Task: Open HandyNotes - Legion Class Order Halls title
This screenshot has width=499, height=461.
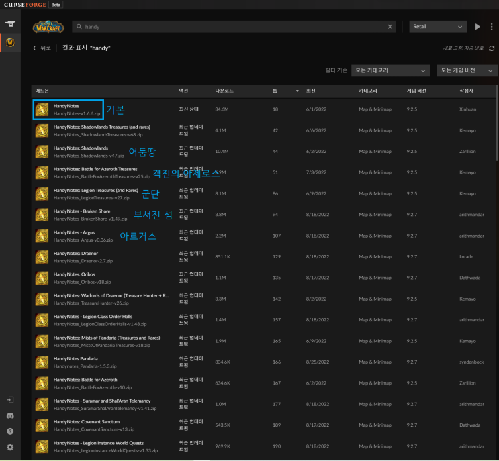Action: (x=93, y=317)
